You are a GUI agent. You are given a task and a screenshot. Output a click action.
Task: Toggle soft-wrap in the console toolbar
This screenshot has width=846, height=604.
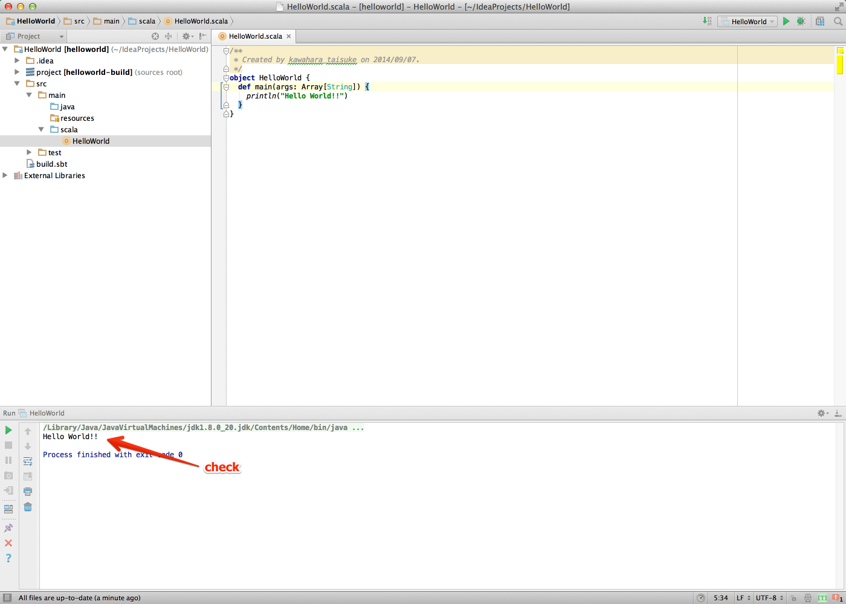(28, 460)
